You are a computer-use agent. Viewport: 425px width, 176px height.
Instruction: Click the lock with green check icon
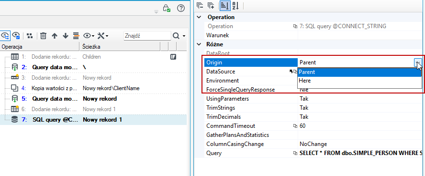pyautogui.click(x=167, y=8)
